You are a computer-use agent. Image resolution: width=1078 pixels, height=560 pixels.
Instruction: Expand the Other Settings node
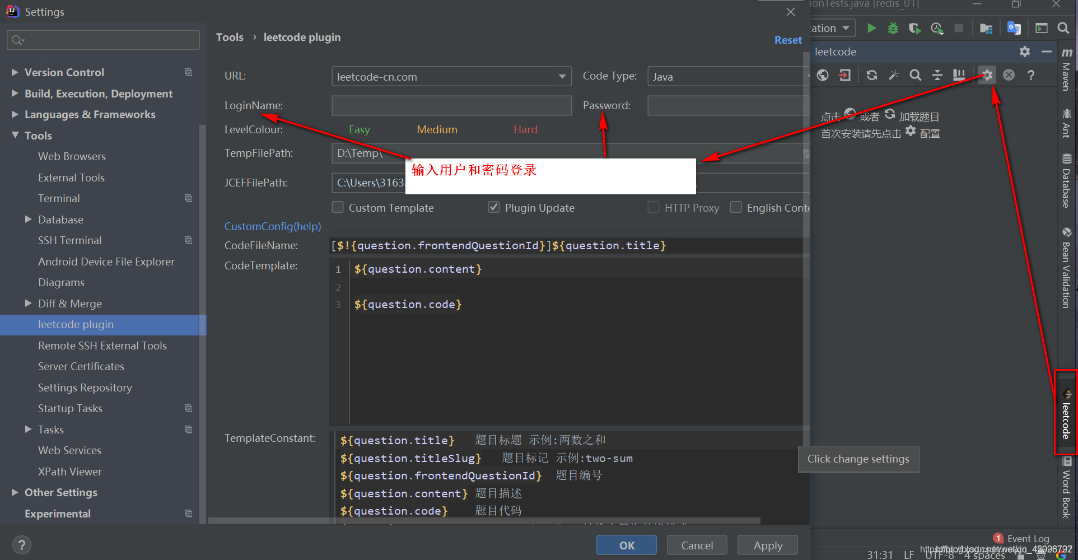pos(15,492)
